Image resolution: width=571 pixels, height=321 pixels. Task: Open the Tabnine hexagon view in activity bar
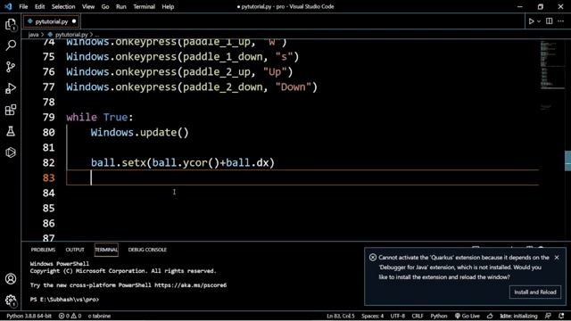(x=11, y=152)
